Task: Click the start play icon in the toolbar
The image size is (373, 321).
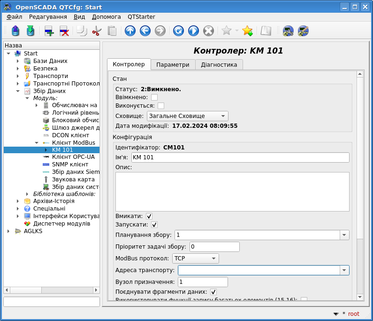Action: 193,31
